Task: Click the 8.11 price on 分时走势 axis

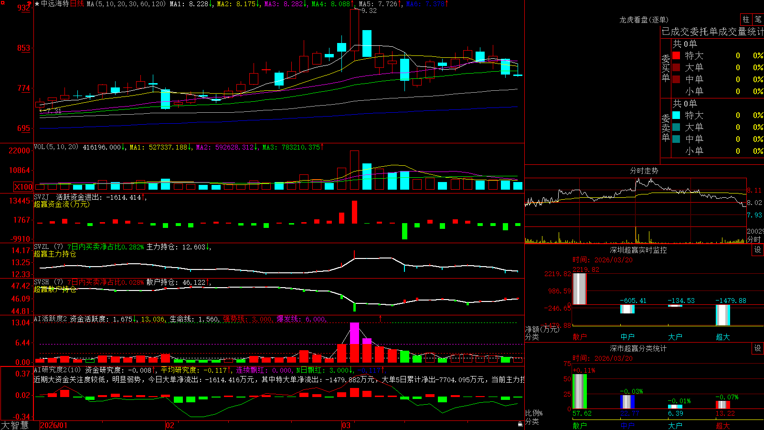Action: tap(755, 190)
